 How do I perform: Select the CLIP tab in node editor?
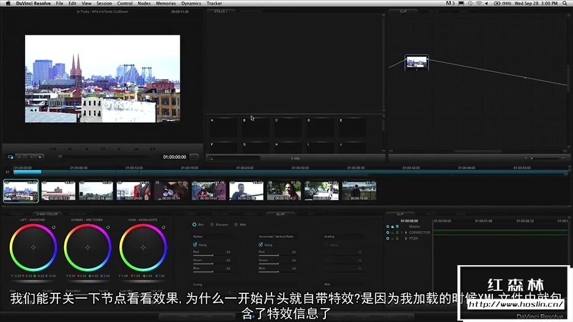[x=403, y=12]
